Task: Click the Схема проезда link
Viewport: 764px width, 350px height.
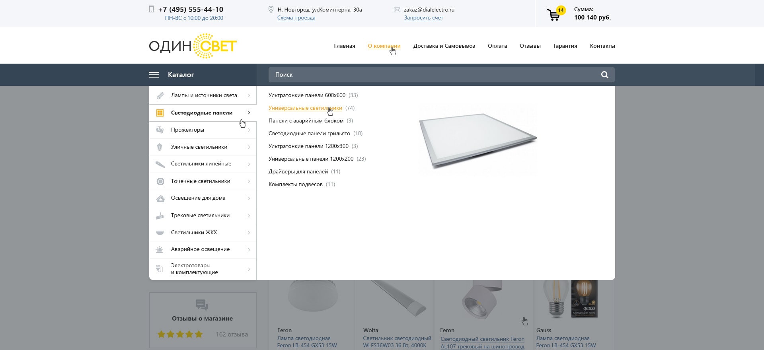Action: [x=296, y=18]
